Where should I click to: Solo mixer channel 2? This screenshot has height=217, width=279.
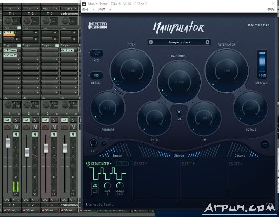click(35, 120)
